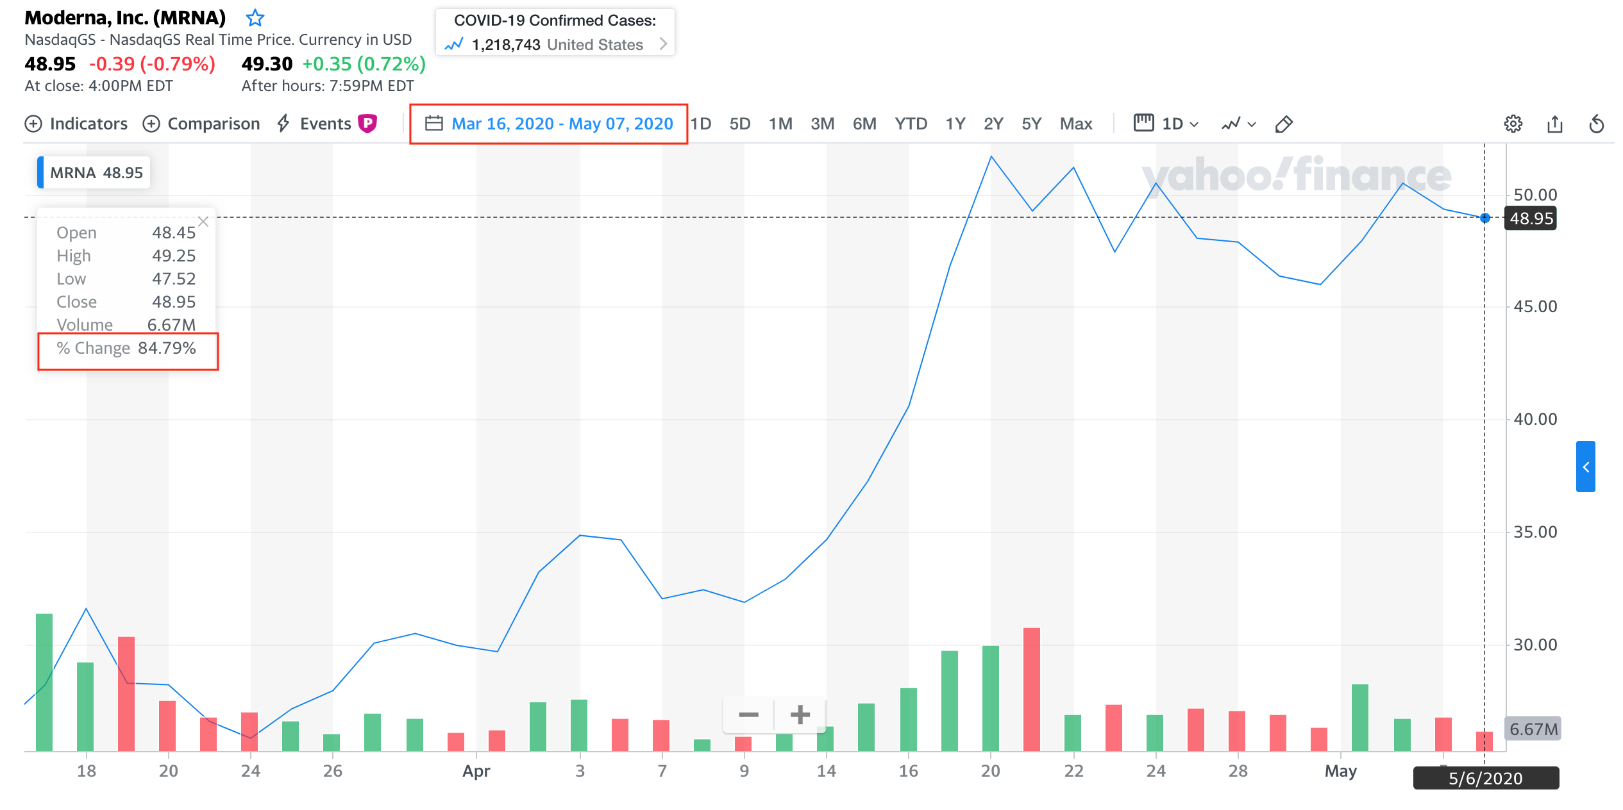The width and height of the screenshot is (1623, 810).
Task: Click the purple premium badge next to Events
Action: [367, 123]
